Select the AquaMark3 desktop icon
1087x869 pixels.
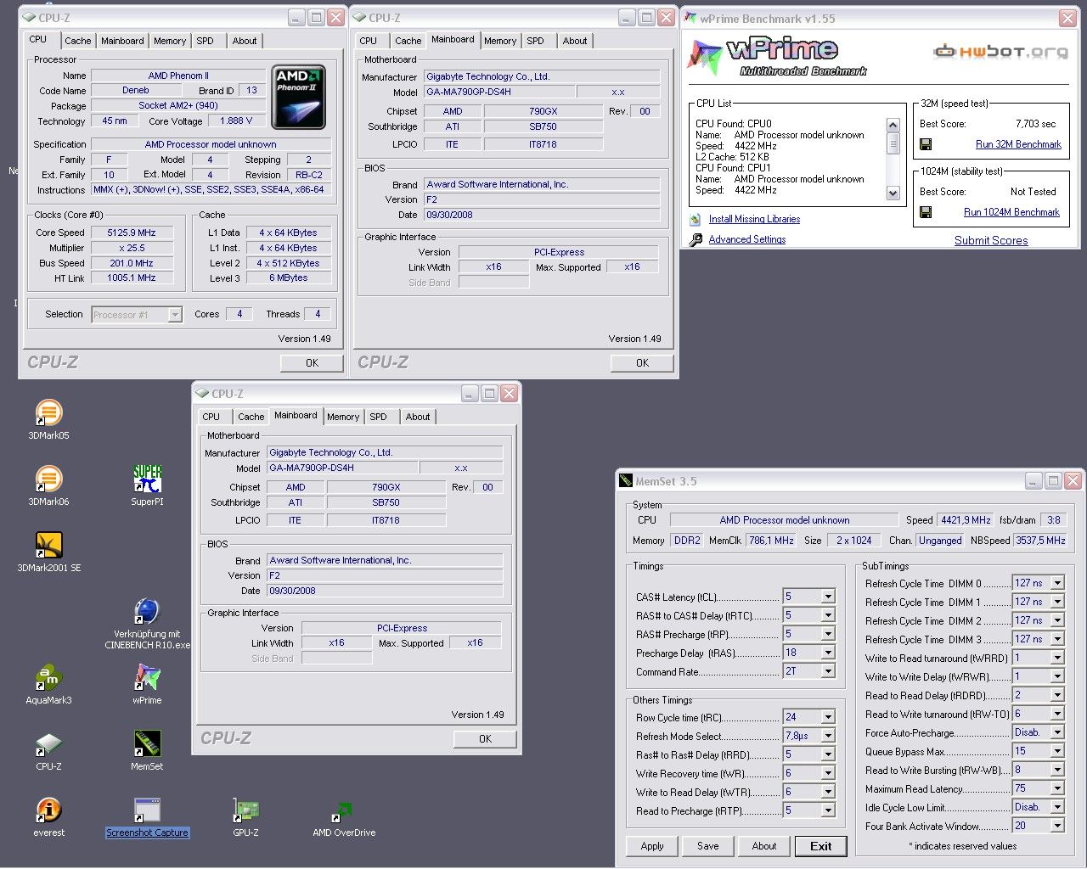(48, 678)
